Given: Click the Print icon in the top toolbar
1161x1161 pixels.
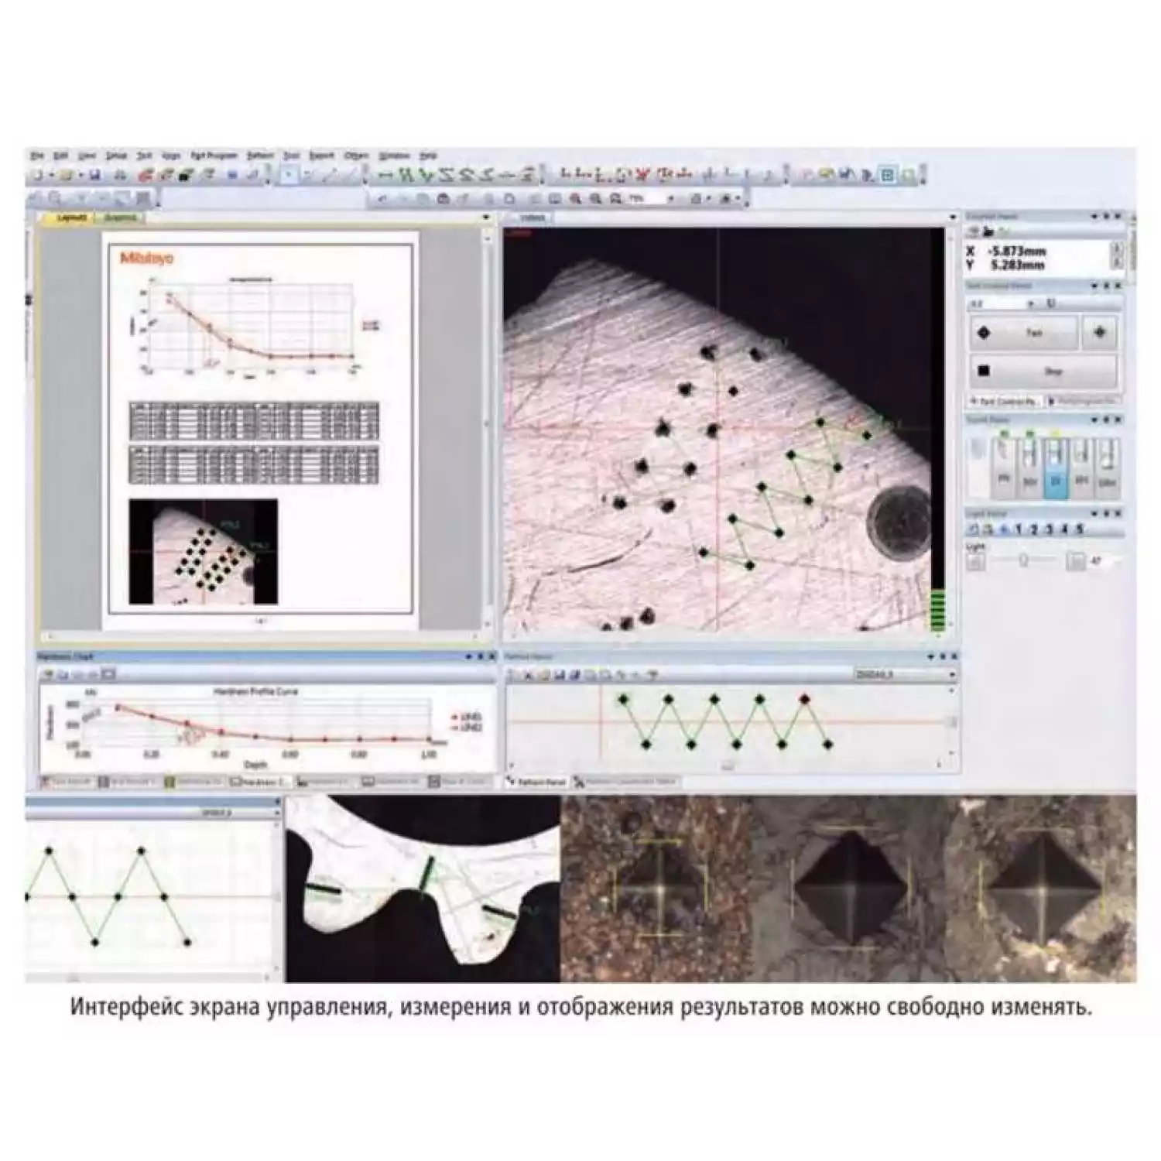Looking at the screenshot, I should [x=120, y=176].
